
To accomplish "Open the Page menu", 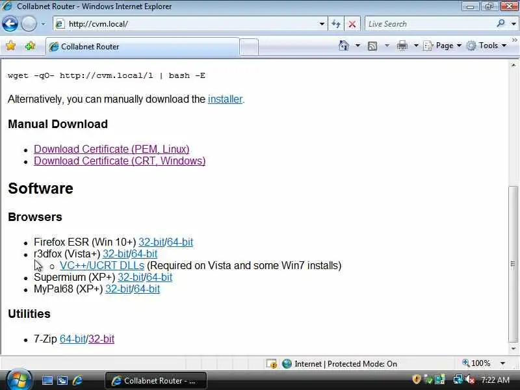I will (443, 45).
